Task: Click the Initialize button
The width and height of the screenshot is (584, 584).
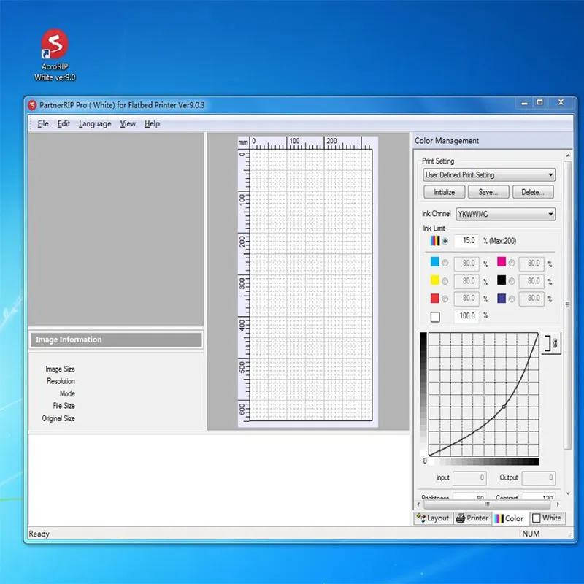Action: [x=444, y=193]
